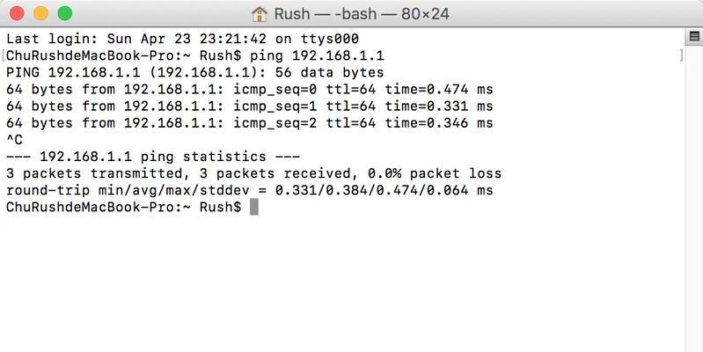Image resolution: width=703 pixels, height=352 pixels.
Task: Click the ^C interrupt text
Action: pyautogui.click(x=14, y=140)
